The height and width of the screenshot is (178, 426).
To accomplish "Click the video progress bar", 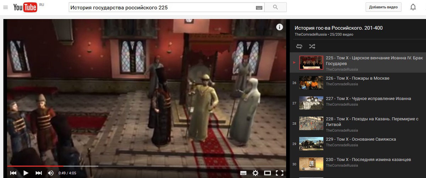I will click(146, 166).
